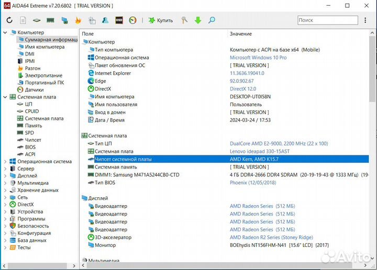Screen dimensions: 377x270
Task: Open the Report page icon
Action: point(23,20)
